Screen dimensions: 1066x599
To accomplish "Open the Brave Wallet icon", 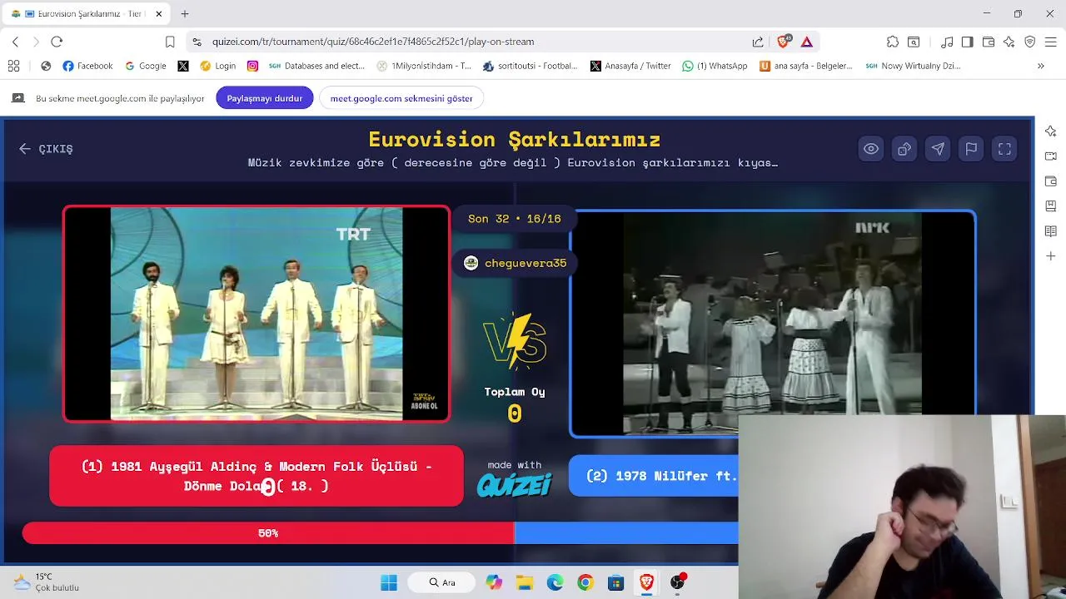I will point(989,42).
